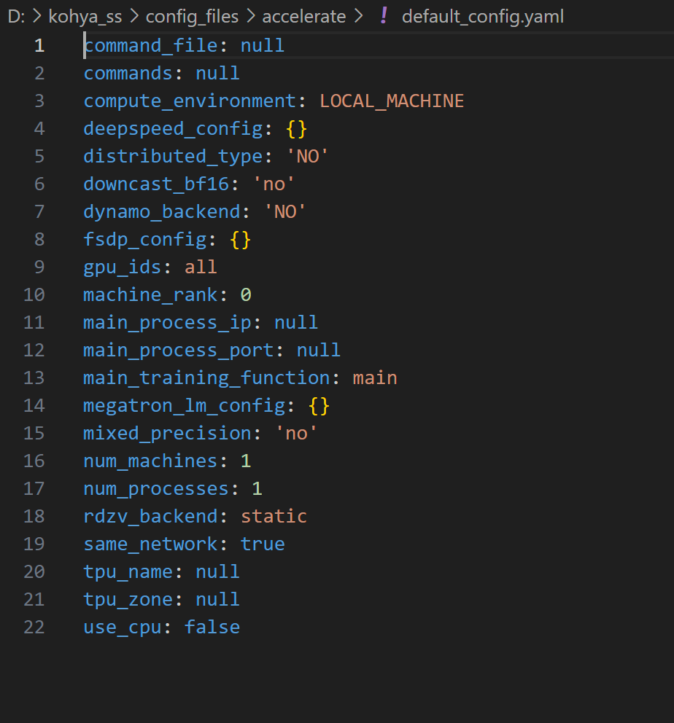Click the empty braces after deepspeed_config
This screenshot has height=723, width=674.
(x=298, y=128)
